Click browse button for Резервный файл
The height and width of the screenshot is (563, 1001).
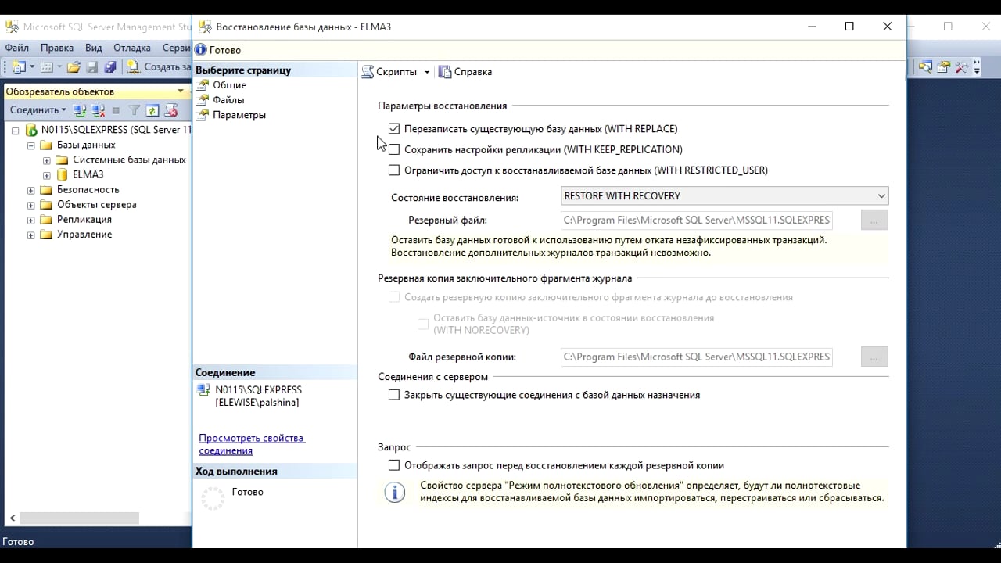(x=874, y=221)
